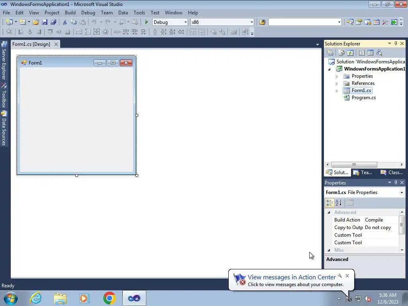The height and width of the screenshot is (306, 408).
Task: Open the Tools menu
Action: click(139, 12)
